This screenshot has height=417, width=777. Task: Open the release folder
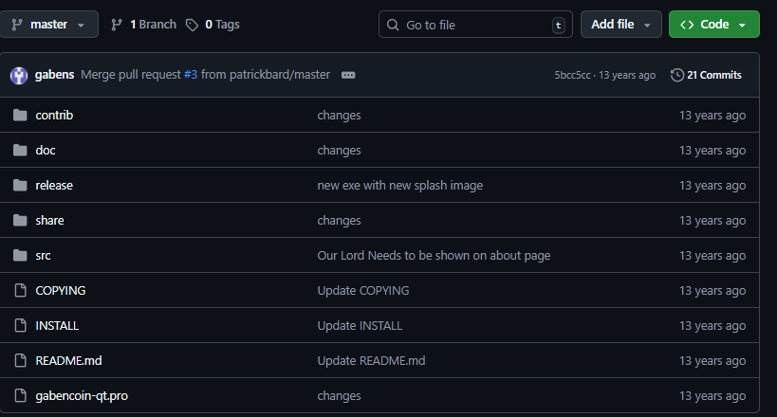click(54, 186)
